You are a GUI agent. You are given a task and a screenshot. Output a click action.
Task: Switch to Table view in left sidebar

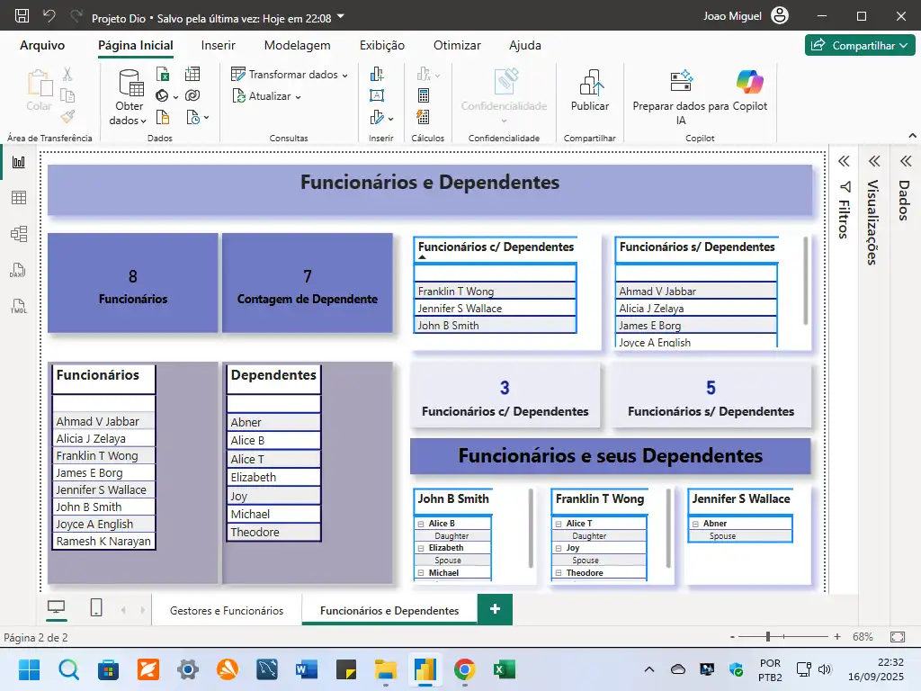click(x=19, y=197)
